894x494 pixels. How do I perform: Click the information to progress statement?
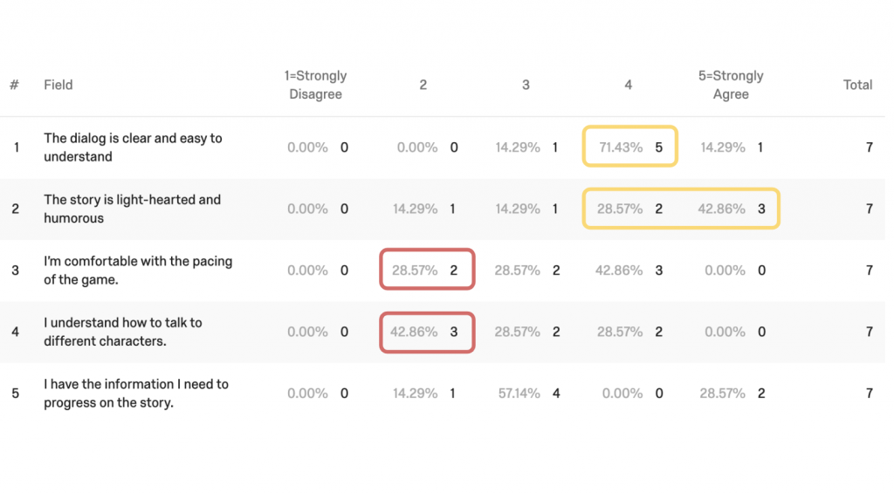point(136,394)
